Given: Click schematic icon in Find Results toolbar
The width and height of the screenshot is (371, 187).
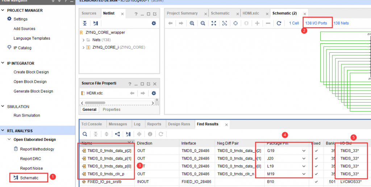Looking at the screenshot, I should [x=128, y=134].
